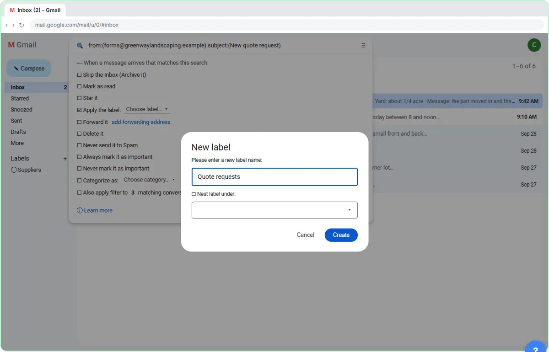Open the Sep 28 small front and back email
The width and height of the screenshot is (549, 352).
pyautogui.click(x=457, y=134)
